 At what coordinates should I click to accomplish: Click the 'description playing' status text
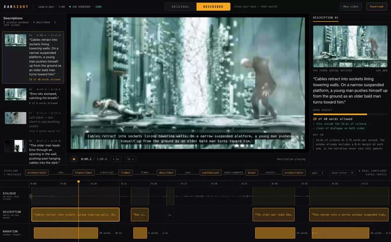291,159
